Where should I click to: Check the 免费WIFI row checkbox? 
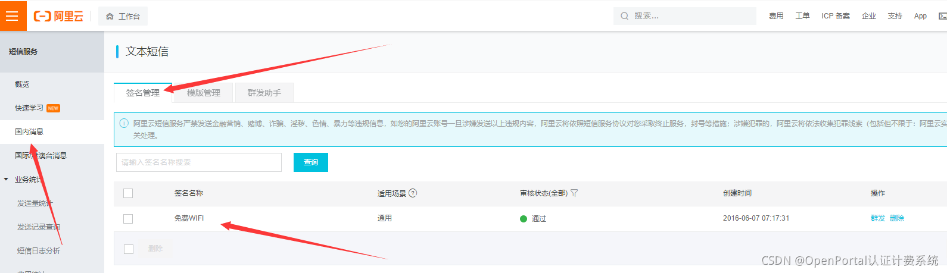128,219
